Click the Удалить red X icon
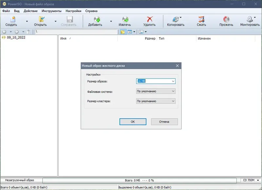Viewport: 262px width, 190px height. (x=150, y=19)
